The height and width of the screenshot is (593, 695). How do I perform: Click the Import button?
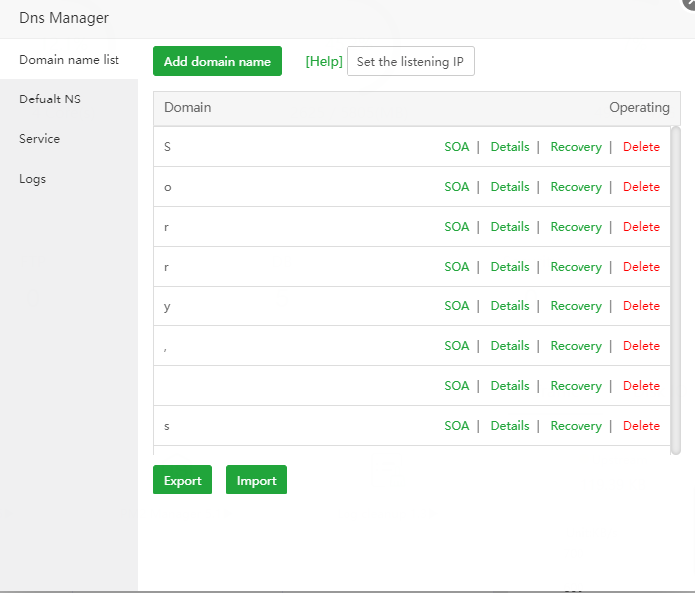coord(256,480)
